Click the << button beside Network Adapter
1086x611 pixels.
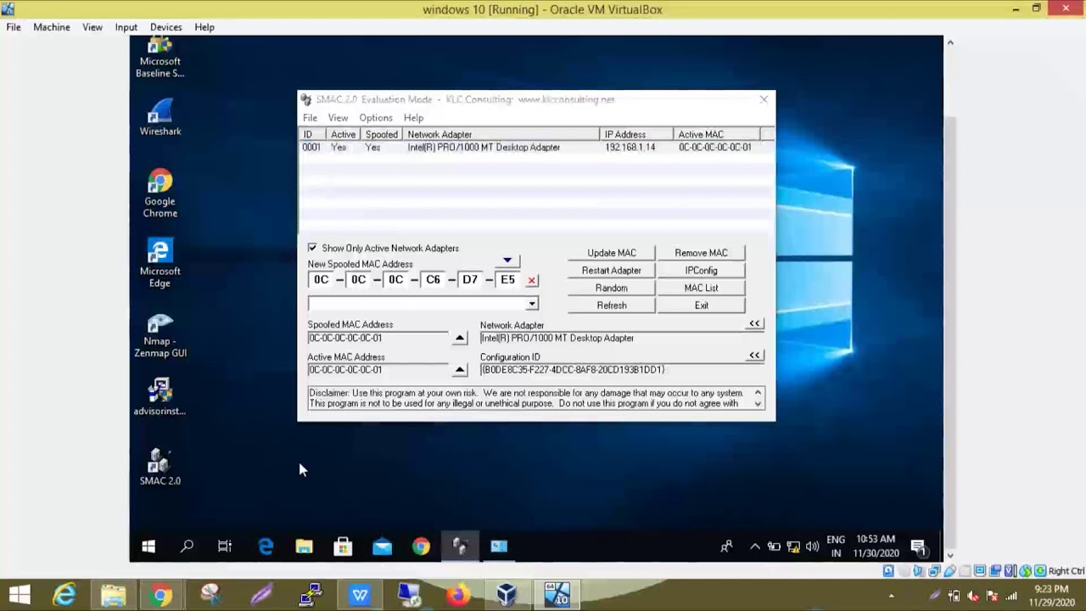pyautogui.click(x=754, y=323)
